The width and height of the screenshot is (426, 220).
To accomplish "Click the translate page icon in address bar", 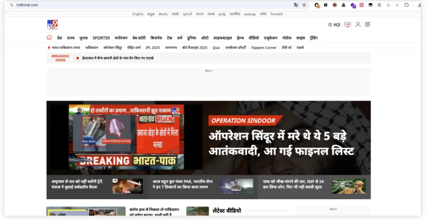I will [296, 5].
